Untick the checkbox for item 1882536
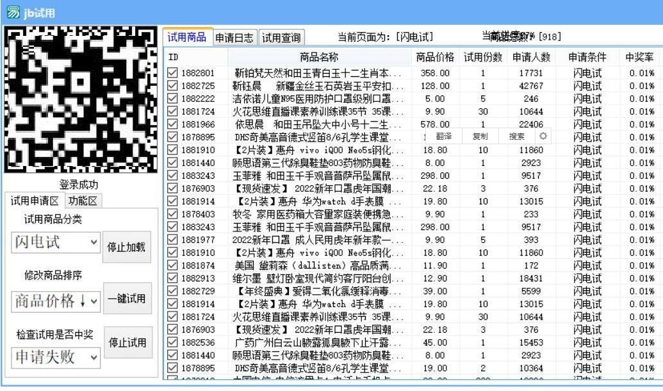The image size is (663, 391). (172, 342)
